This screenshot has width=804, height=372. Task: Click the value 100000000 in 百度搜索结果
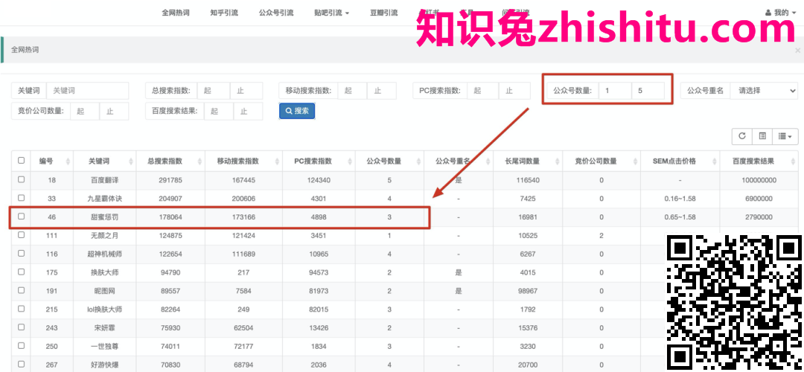pos(759,180)
